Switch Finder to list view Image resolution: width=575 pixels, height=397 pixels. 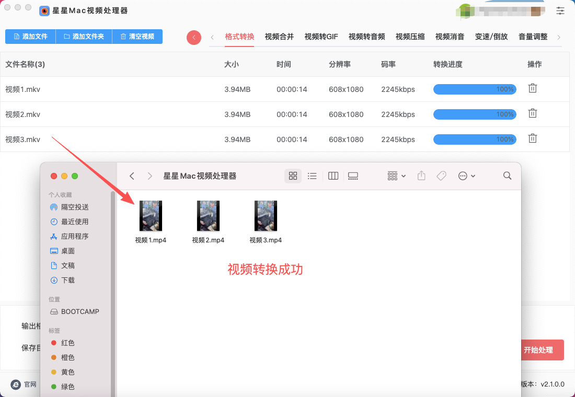click(x=312, y=176)
